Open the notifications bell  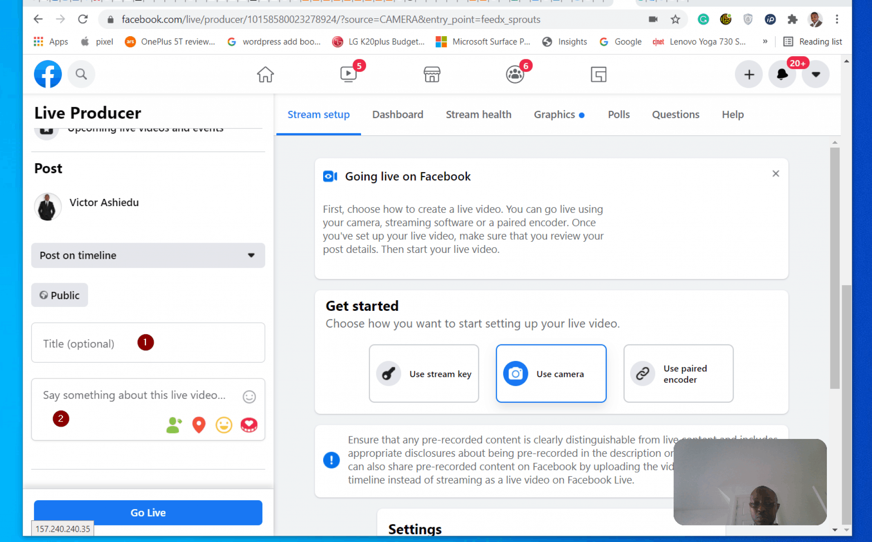pyautogui.click(x=782, y=74)
